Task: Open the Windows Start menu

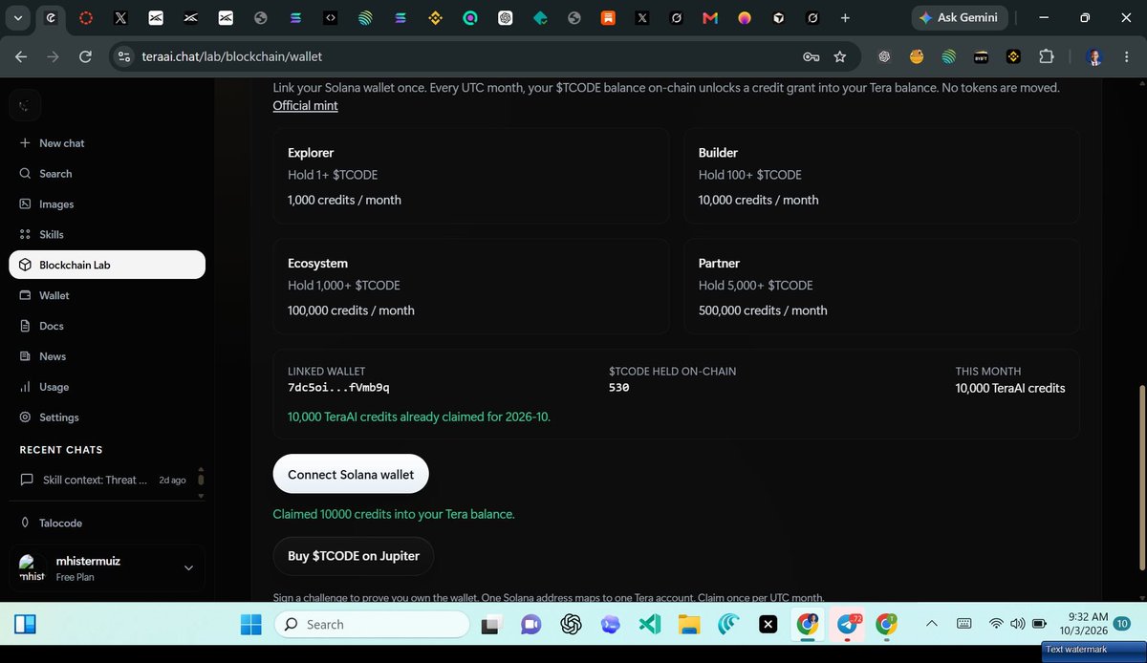Action: (x=250, y=624)
